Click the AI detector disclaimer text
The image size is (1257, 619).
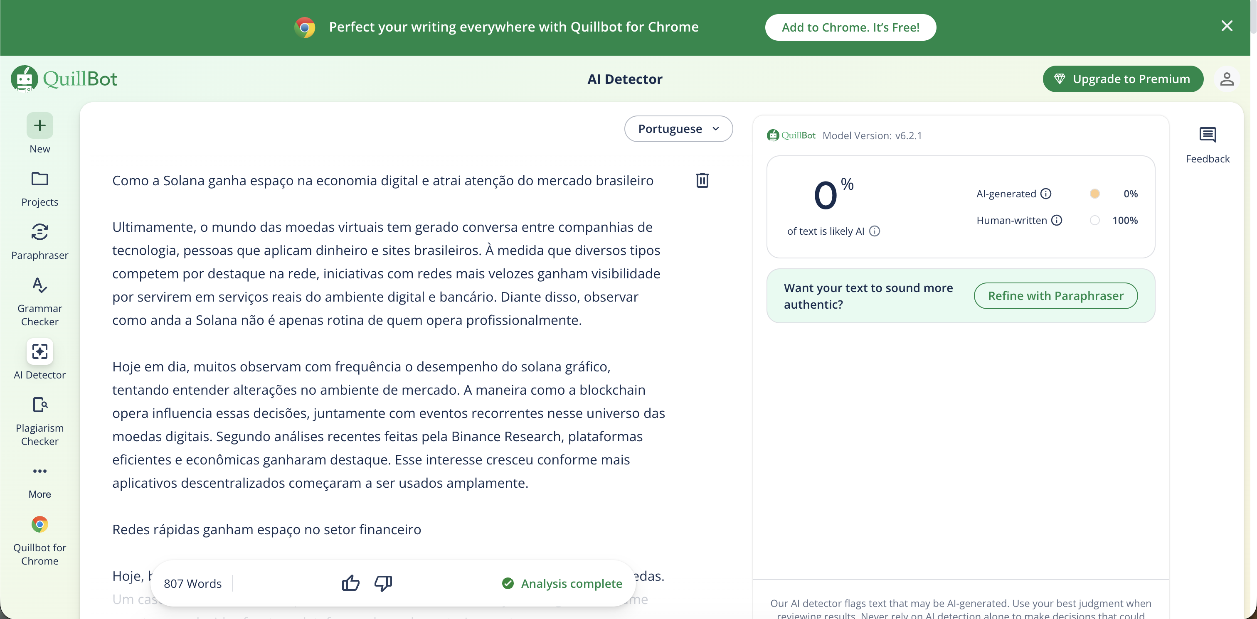coord(960,609)
